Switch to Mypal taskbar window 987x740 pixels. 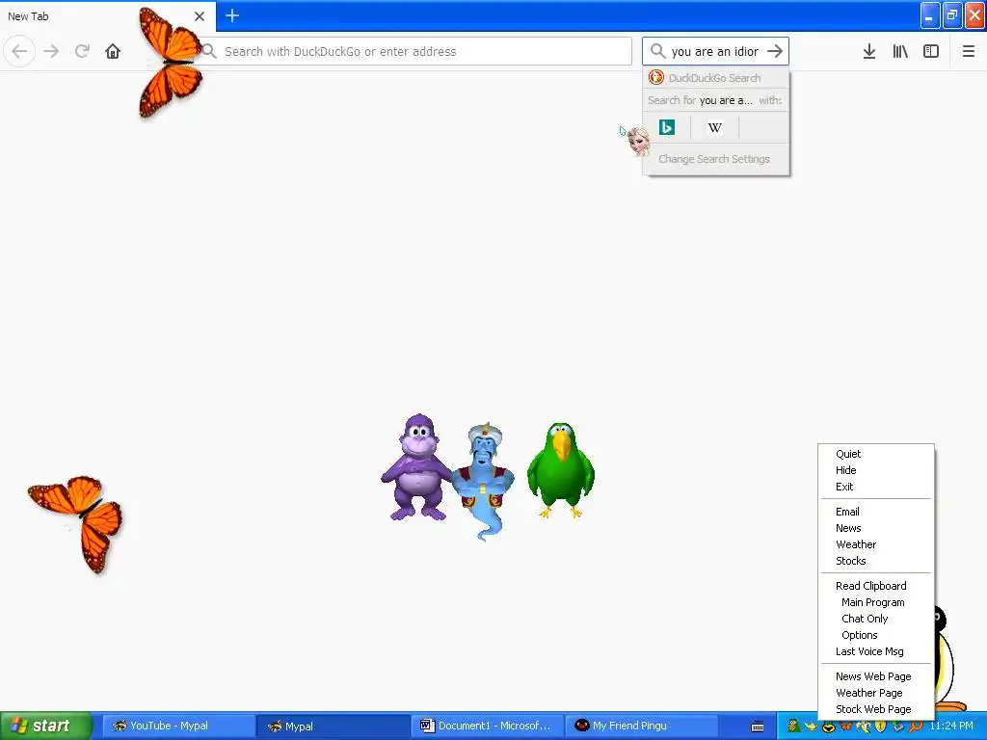tap(333, 727)
